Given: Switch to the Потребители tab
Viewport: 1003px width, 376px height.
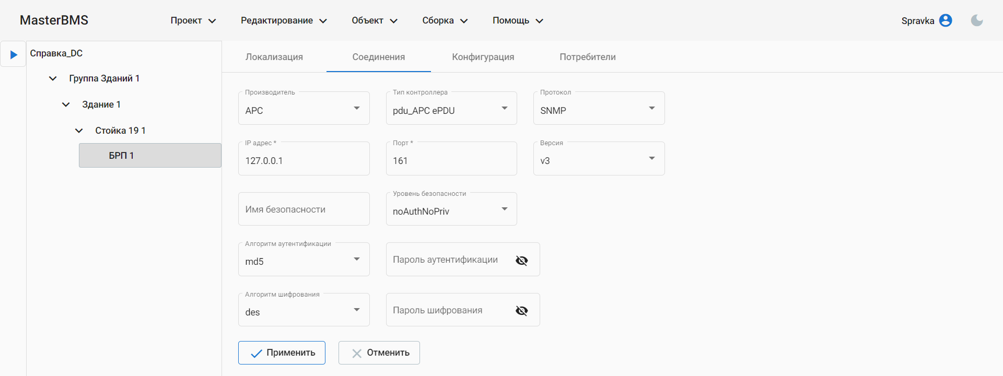Looking at the screenshot, I should [x=587, y=57].
